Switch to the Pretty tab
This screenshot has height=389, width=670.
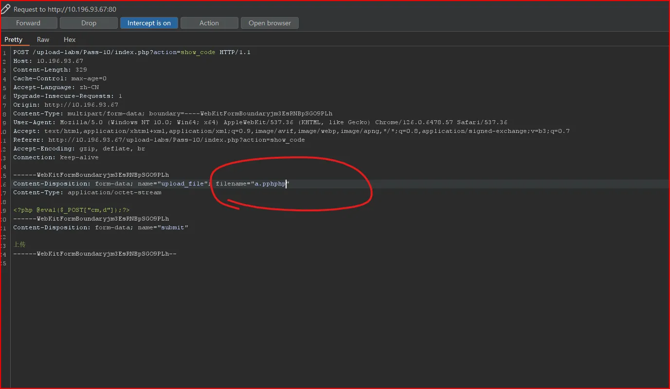pos(14,39)
